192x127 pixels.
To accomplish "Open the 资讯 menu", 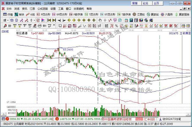I will tap(25, 9).
